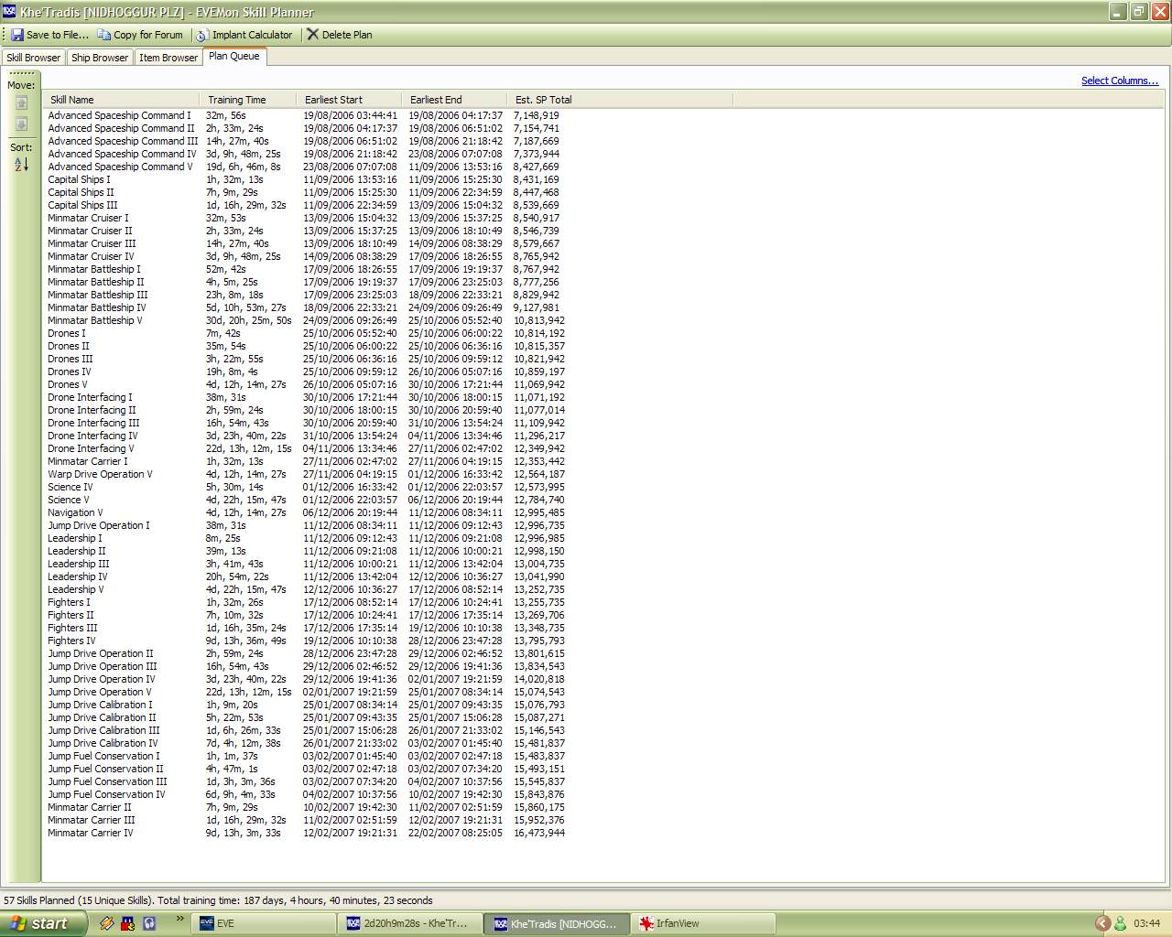Click the Earliest End column header
This screenshot has height=937, width=1172.
pos(455,100)
